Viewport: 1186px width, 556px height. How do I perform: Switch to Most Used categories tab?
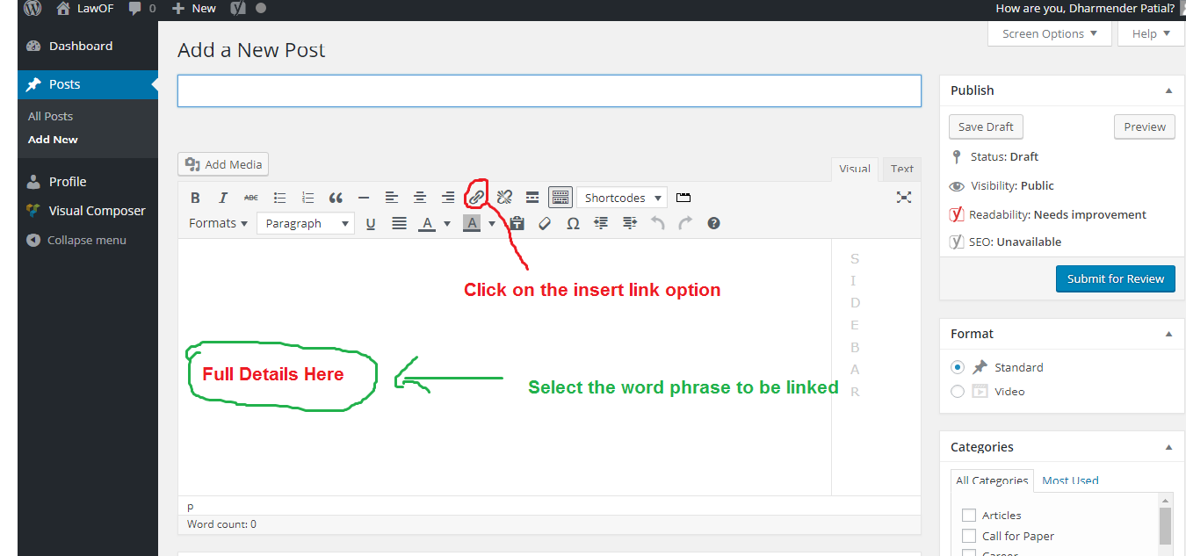(1070, 480)
